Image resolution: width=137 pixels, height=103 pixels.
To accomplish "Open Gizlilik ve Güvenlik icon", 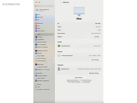I will (x=36, y=47).
